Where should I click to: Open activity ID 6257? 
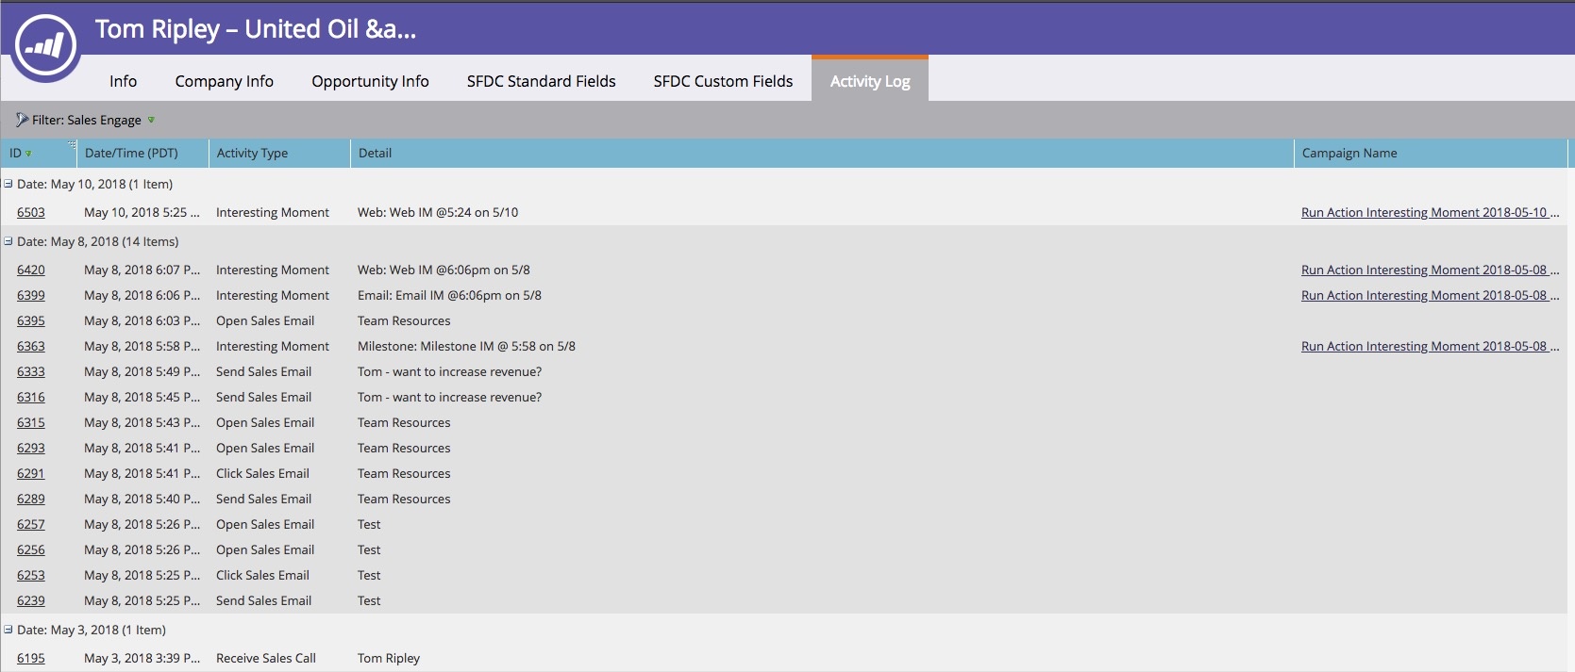coord(31,524)
